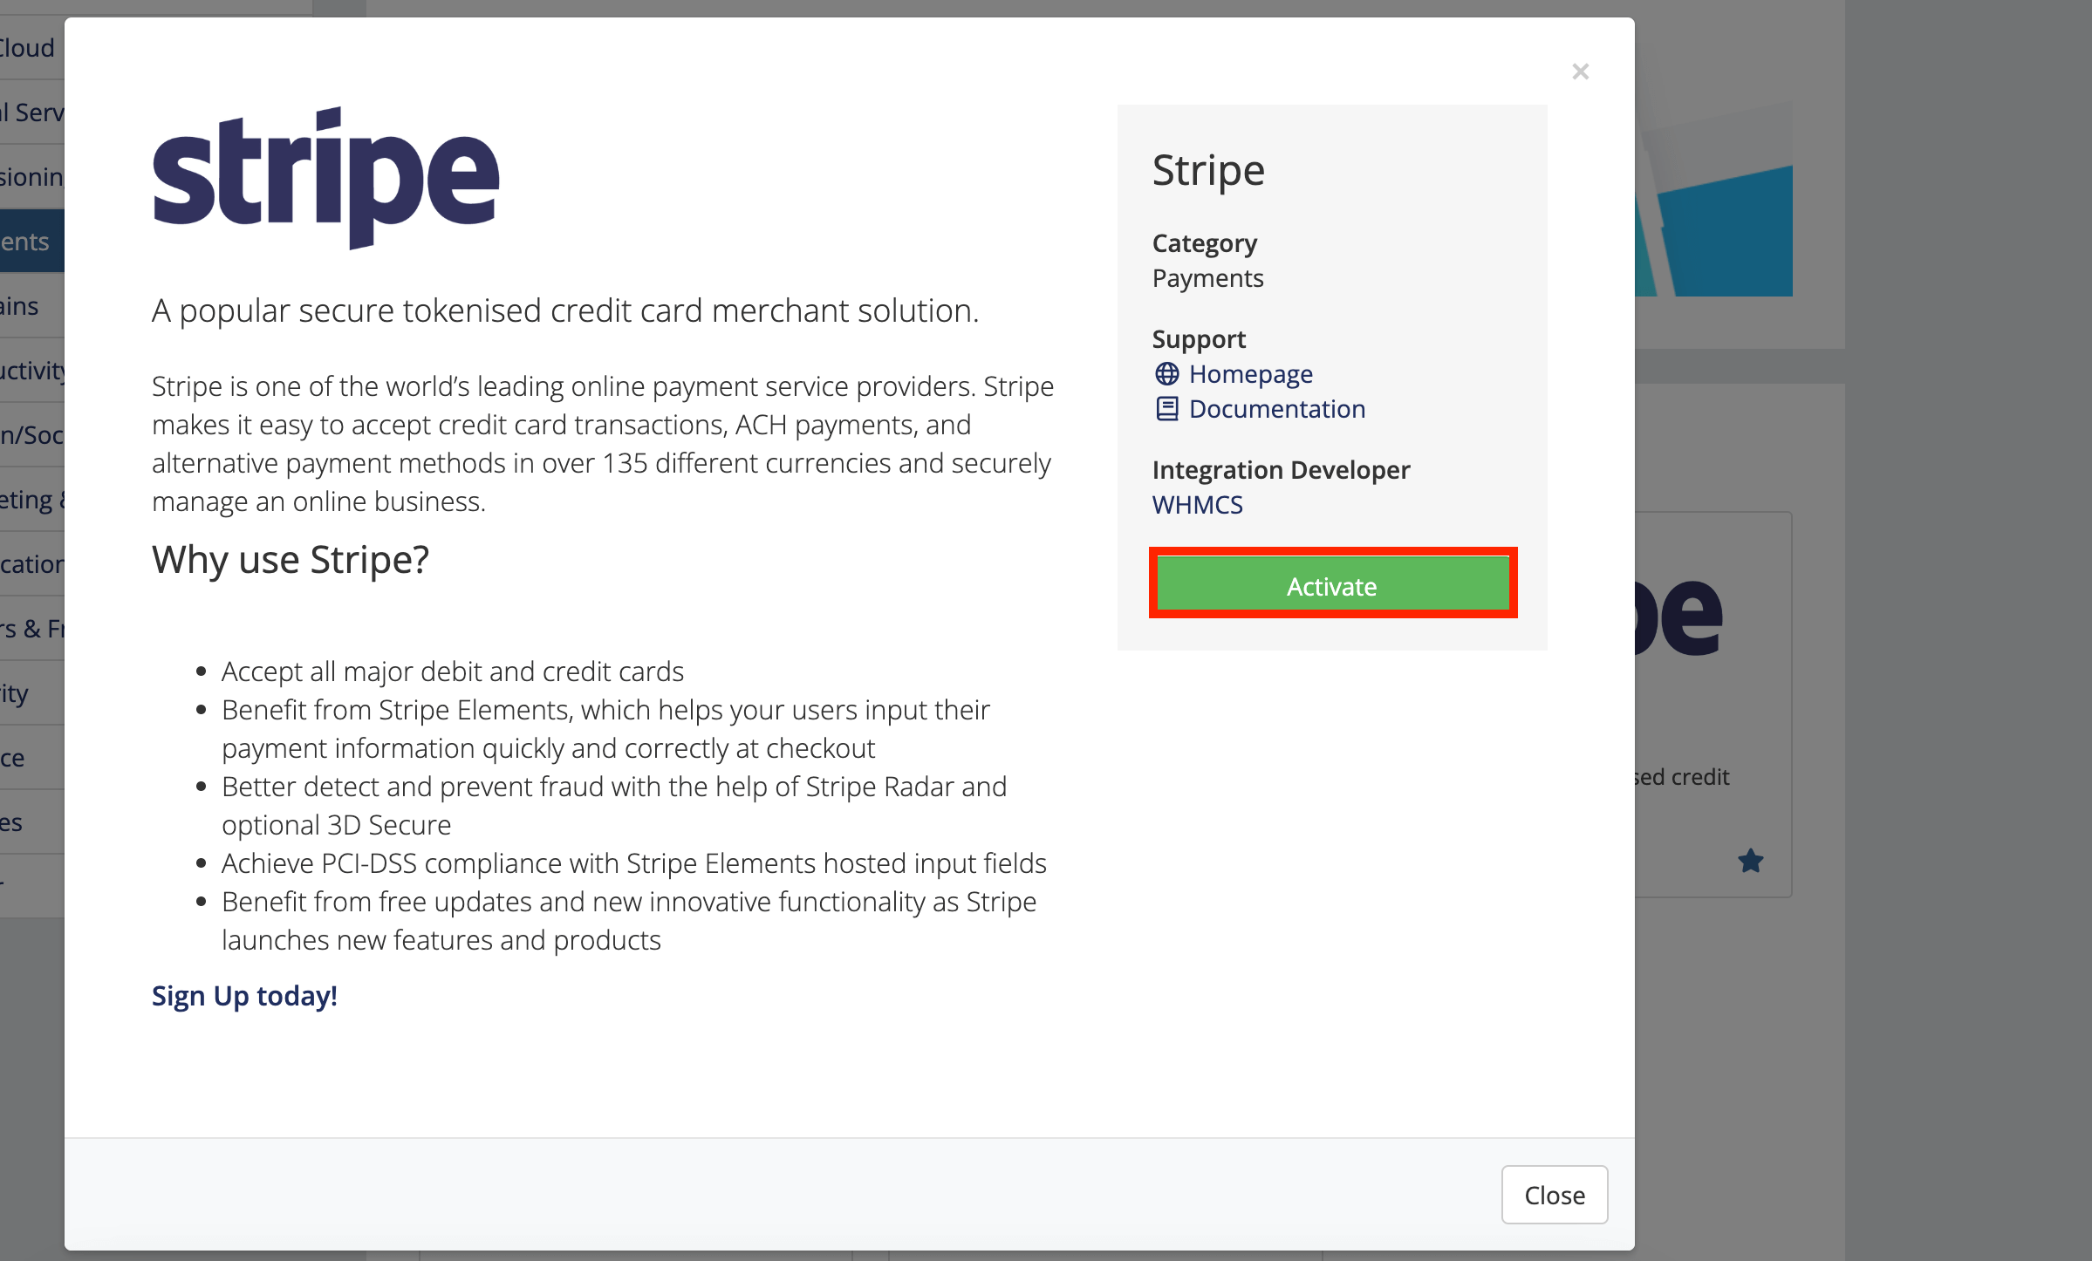Click the 'Payments' category value
The height and width of the screenshot is (1261, 2092).
(1207, 277)
